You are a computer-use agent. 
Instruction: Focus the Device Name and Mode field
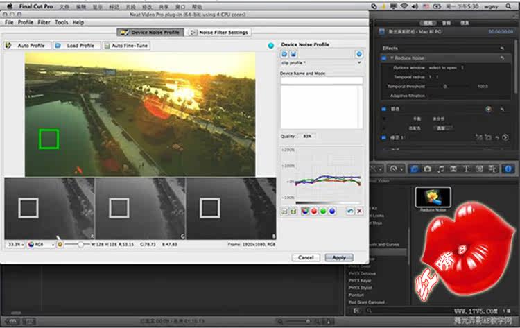[x=321, y=80]
